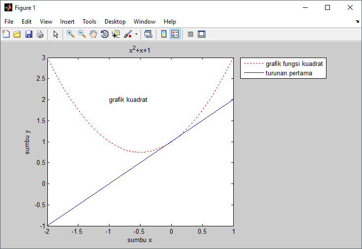Viewport: 362px width, 249px height.
Task: Save the figure with floppy icon
Action: (x=29, y=34)
